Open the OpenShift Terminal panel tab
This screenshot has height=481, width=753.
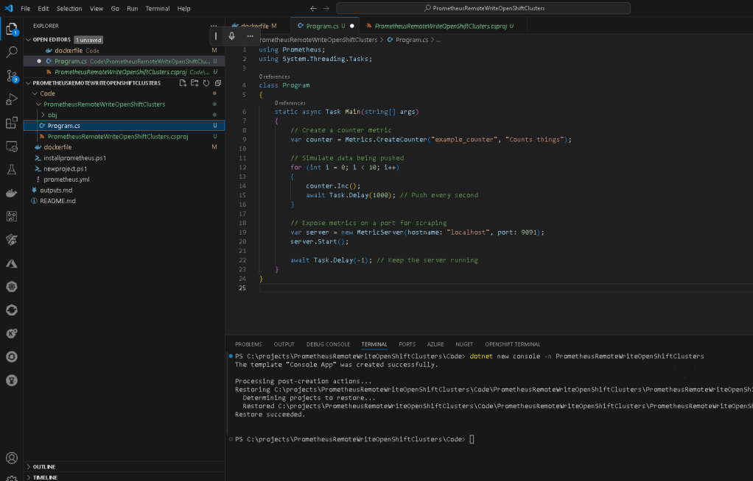[x=512, y=344]
